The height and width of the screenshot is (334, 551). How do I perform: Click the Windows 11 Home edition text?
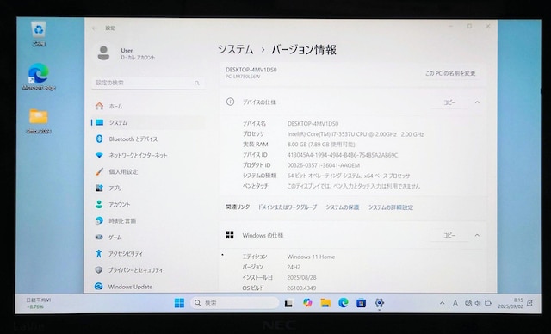[x=311, y=257]
